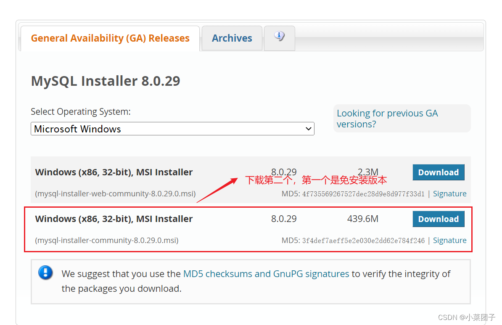This screenshot has height=325, width=502.
Task: Switch to the Archives tab
Action: click(x=232, y=38)
